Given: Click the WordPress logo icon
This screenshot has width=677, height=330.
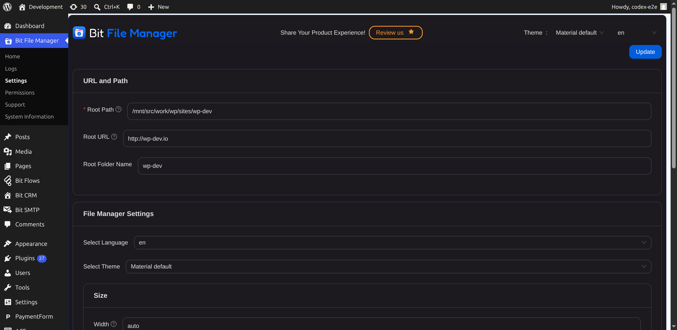Looking at the screenshot, I should pyautogui.click(x=7, y=7).
